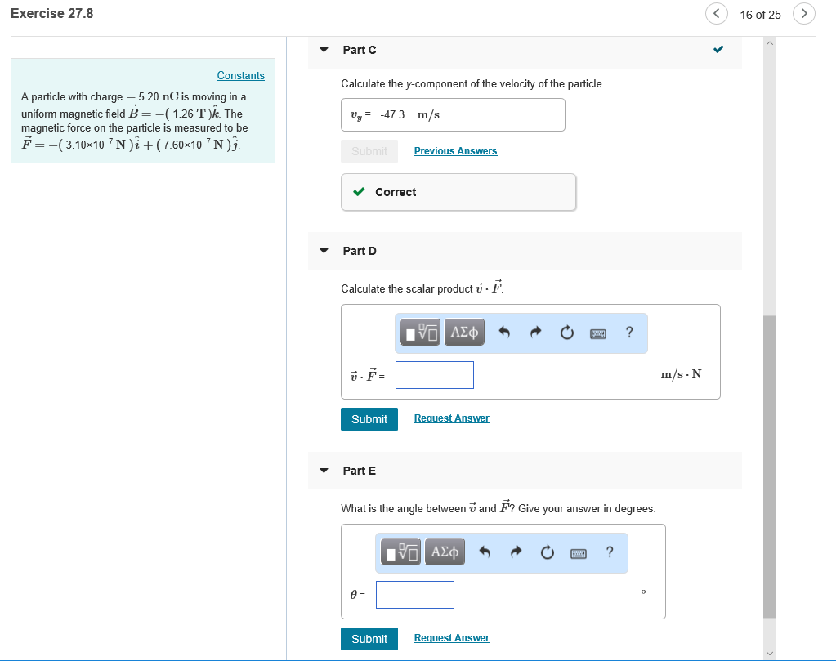Viewport: 836px width, 661px height.
Task: Click the redo icon in Part D editor
Action: tap(536, 333)
